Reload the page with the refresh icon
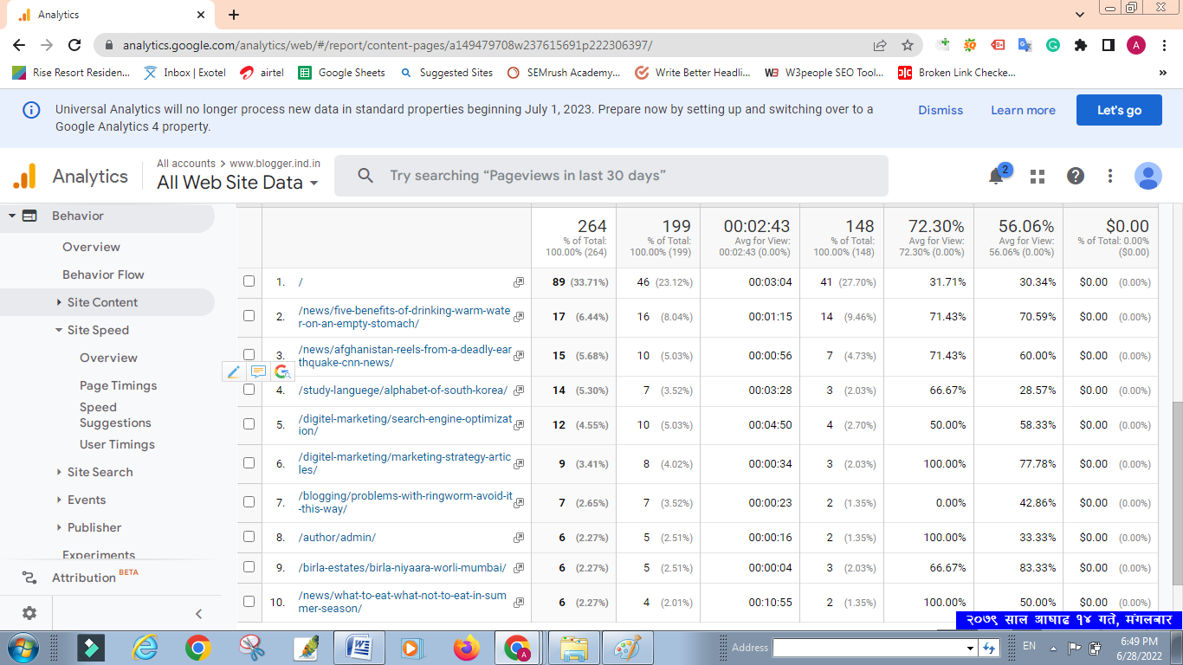Viewport: 1183px width, 665px height. click(x=74, y=45)
